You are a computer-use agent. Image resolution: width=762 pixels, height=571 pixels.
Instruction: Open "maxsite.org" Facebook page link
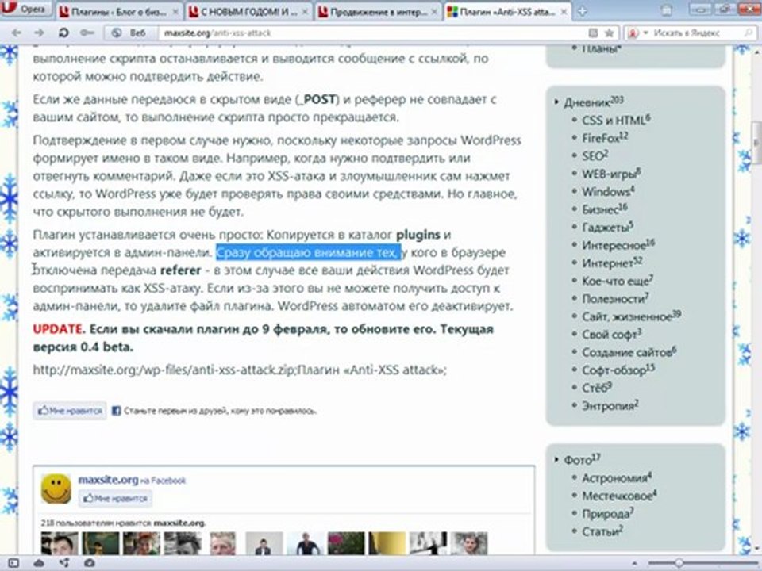tap(109, 480)
